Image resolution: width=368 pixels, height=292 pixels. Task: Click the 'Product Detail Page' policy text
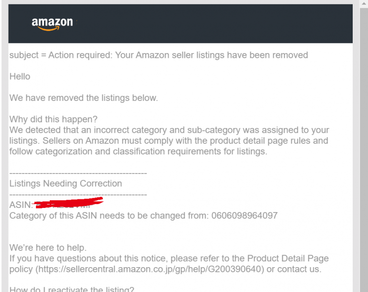pos(288,259)
